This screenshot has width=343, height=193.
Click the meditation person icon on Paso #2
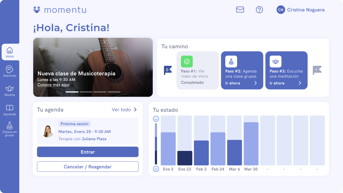(231, 61)
